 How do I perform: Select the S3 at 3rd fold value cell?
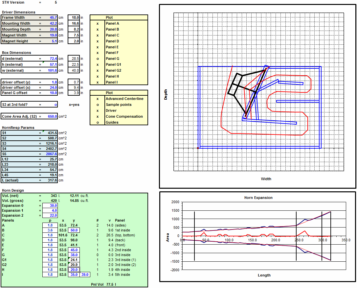tap(50, 105)
